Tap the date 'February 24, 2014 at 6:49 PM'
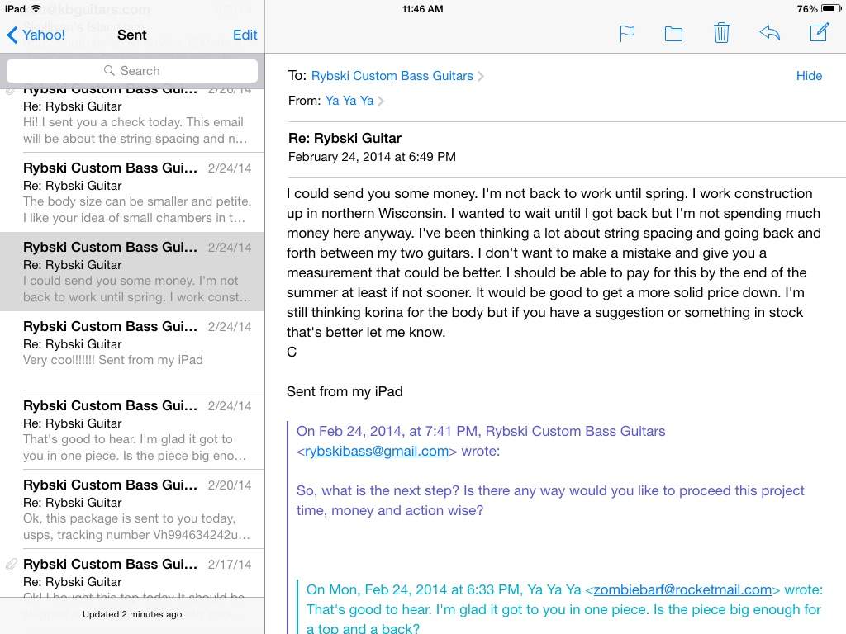The image size is (846, 634). coord(372,157)
